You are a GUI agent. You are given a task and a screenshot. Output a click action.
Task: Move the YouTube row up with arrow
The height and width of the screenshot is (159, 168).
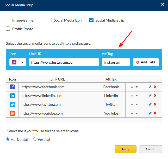[x=132, y=114]
